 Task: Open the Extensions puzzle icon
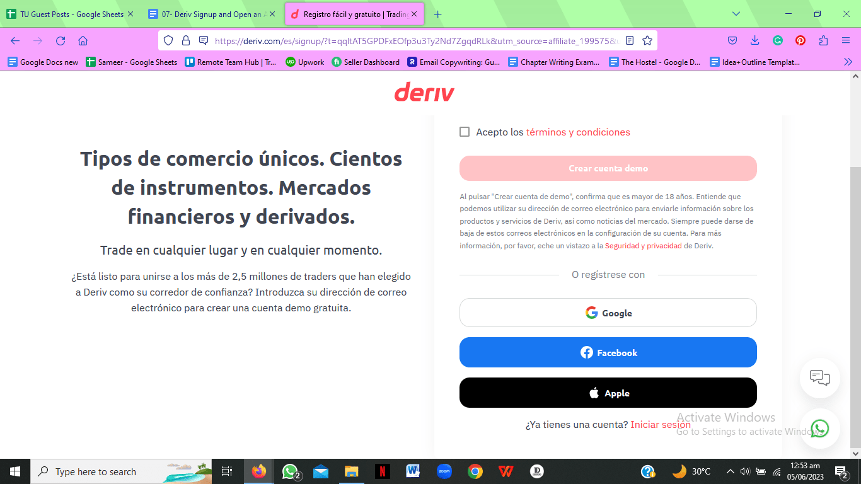pyautogui.click(x=823, y=40)
